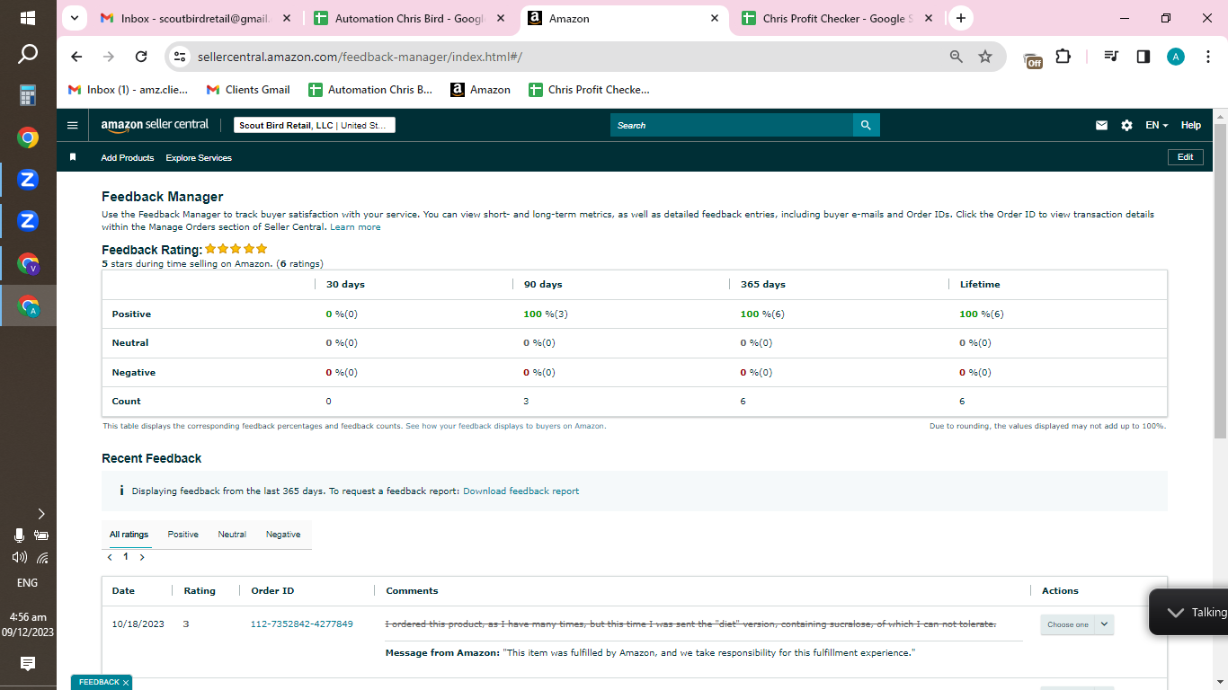1228x690 pixels.
Task: Open the Help link in Seller Central
Action: coord(1191,126)
